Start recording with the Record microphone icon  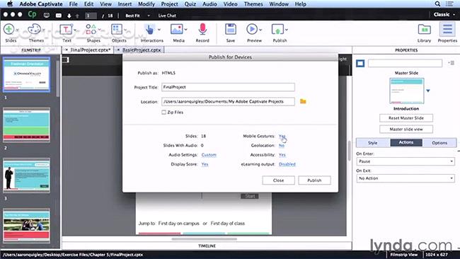coord(202,29)
